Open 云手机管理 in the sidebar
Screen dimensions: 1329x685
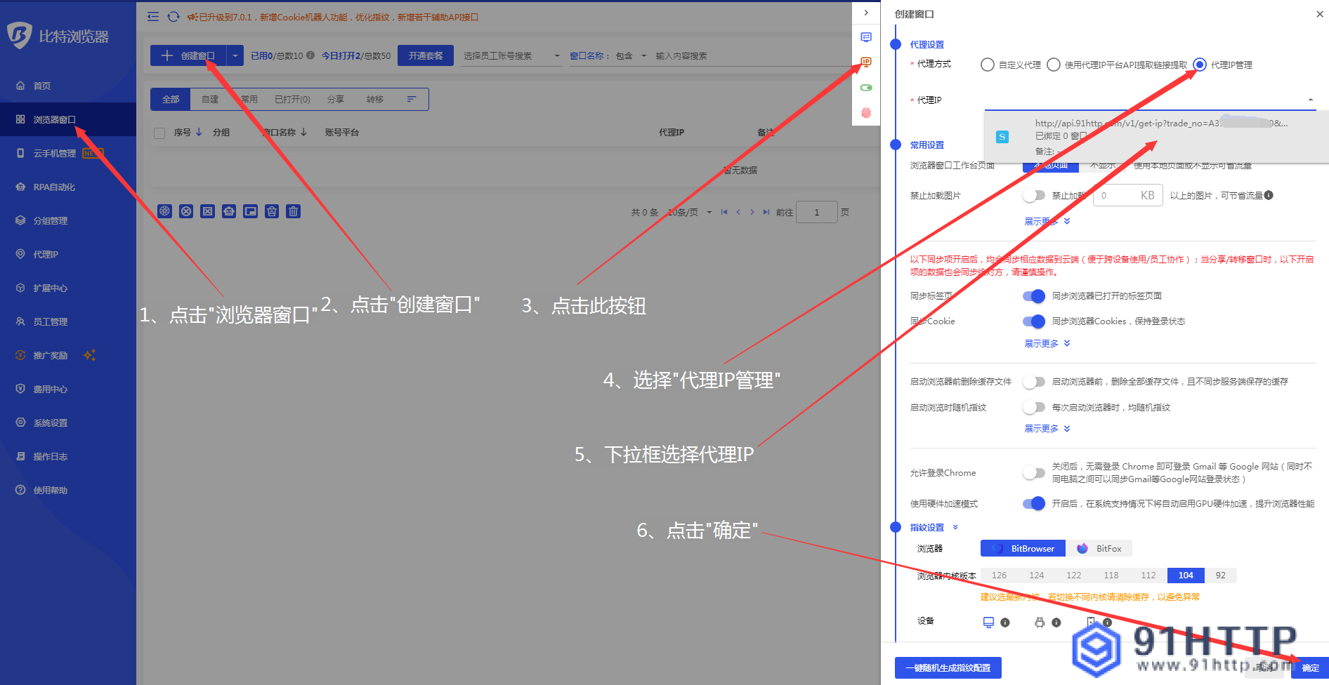pos(55,153)
